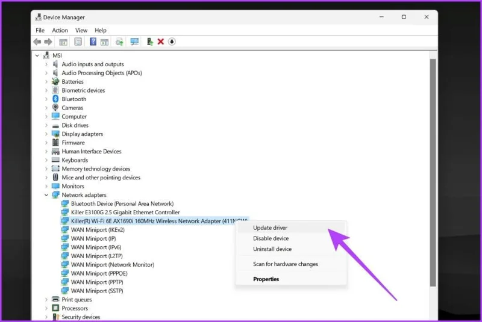
Task: Select WAN Miniport (SSTP)
Action: coord(97,291)
